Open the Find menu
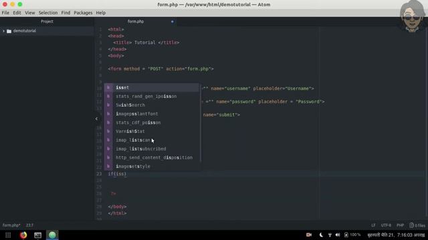The width and height of the screenshot is (428, 240). (66, 13)
